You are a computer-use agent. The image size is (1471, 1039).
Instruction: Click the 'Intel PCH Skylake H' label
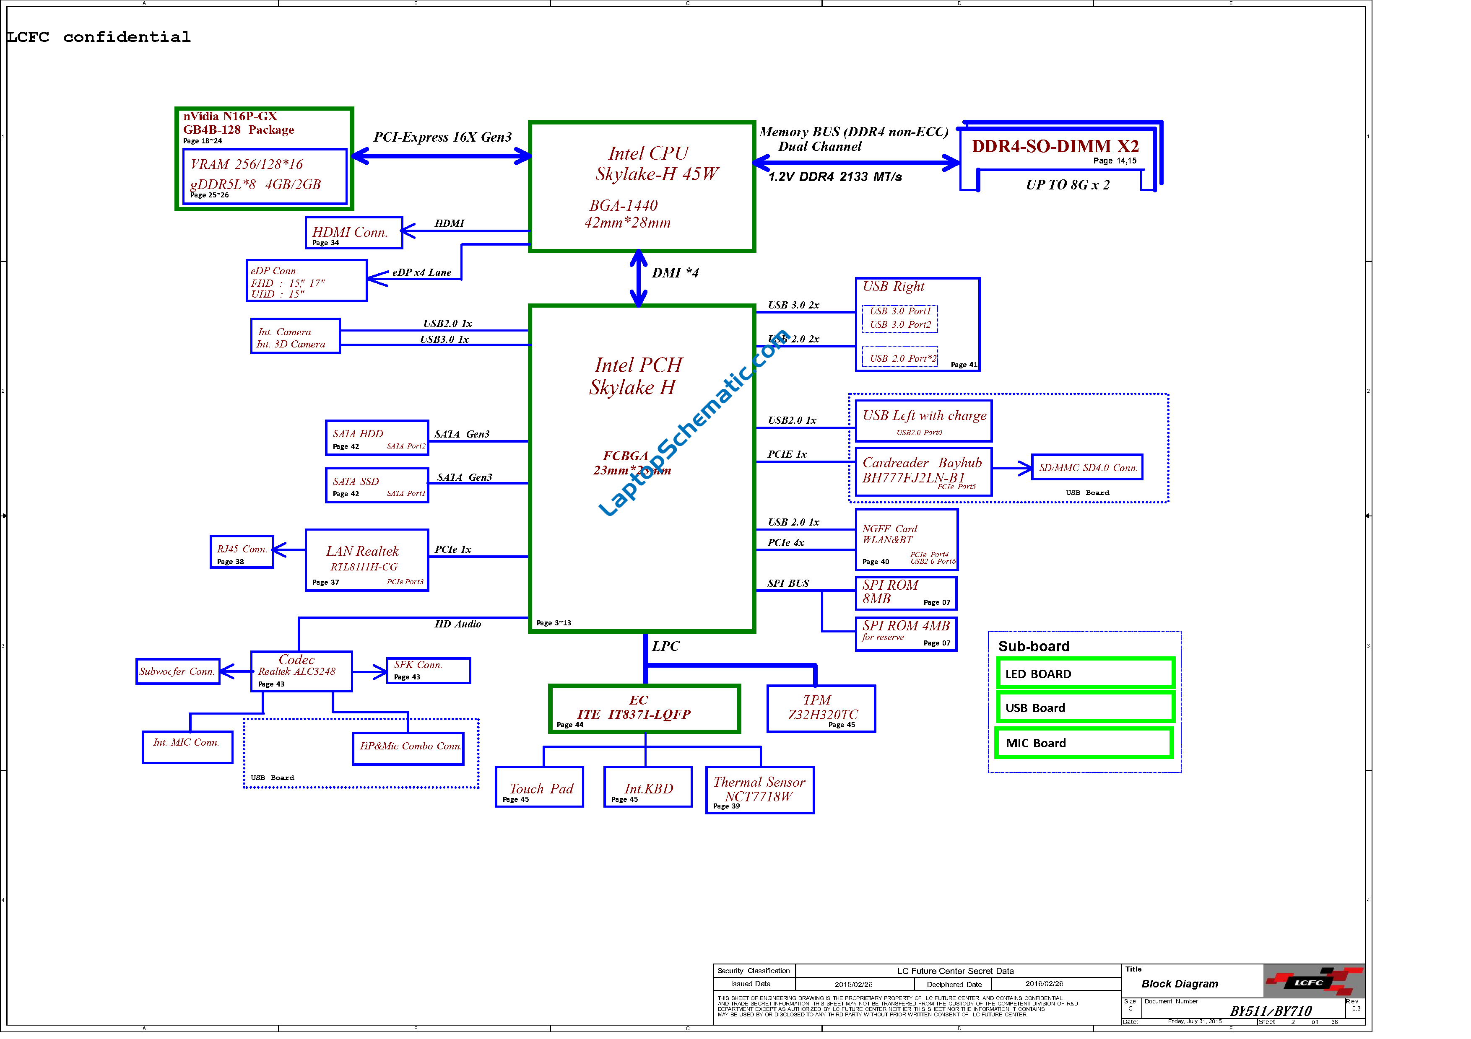coord(636,376)
